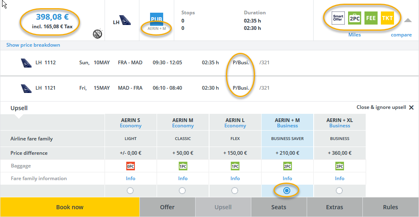Expand the Show price breakdown section

pyautogui.click(x=33, y=45)
